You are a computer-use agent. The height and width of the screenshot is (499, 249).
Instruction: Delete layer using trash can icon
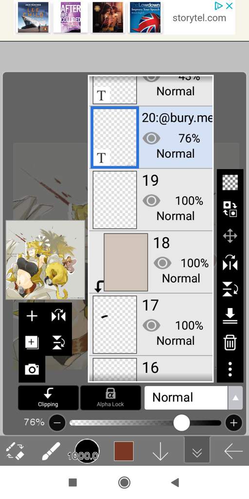tap(230, 343)
